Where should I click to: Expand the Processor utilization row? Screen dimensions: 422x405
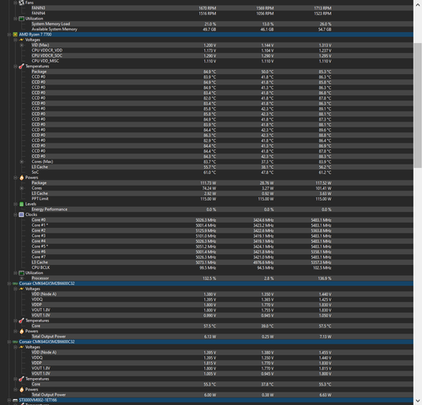[21, 278]
